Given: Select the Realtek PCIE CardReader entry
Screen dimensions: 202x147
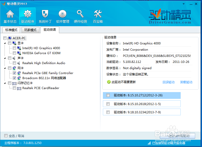Looking at the screenshot, I should coord(41,88).
